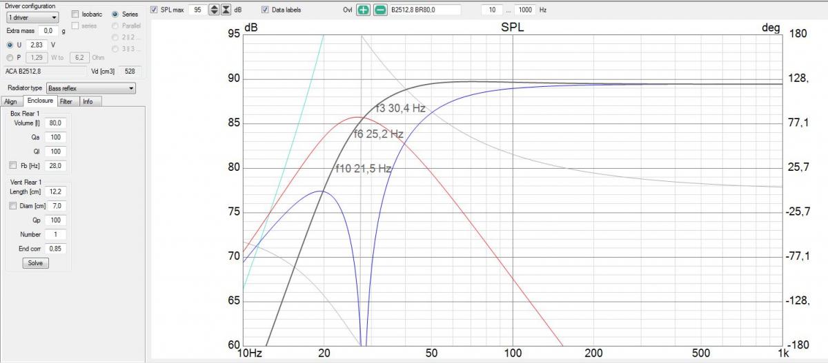Check the vent Diam [cm] checkbox

coord(12,205)
